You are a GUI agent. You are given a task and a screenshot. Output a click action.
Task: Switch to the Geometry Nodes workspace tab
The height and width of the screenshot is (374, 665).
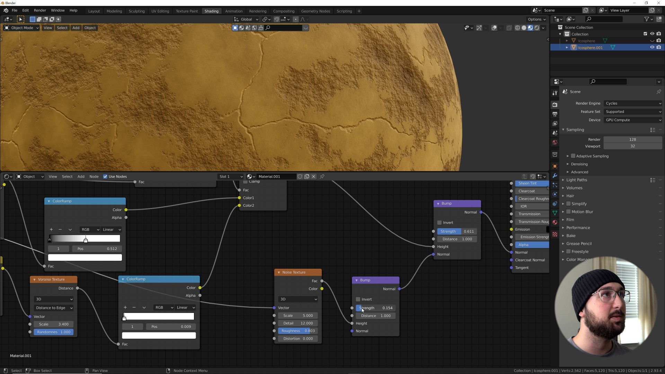click(315, 11)
